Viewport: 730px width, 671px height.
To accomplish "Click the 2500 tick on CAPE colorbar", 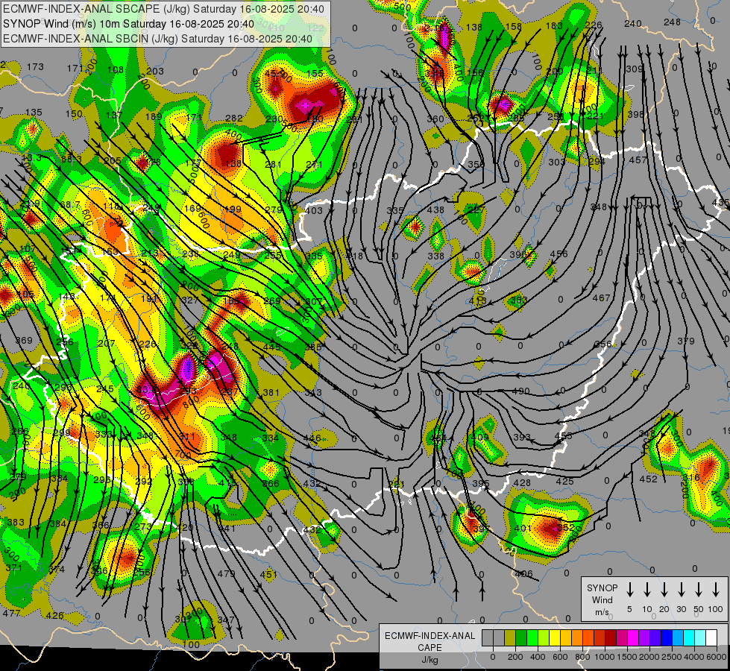I will (x=672, y=657).
